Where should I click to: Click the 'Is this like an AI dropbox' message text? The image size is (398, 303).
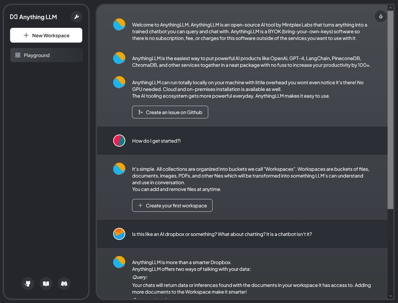pyautogui.click(x=222, y=234)
